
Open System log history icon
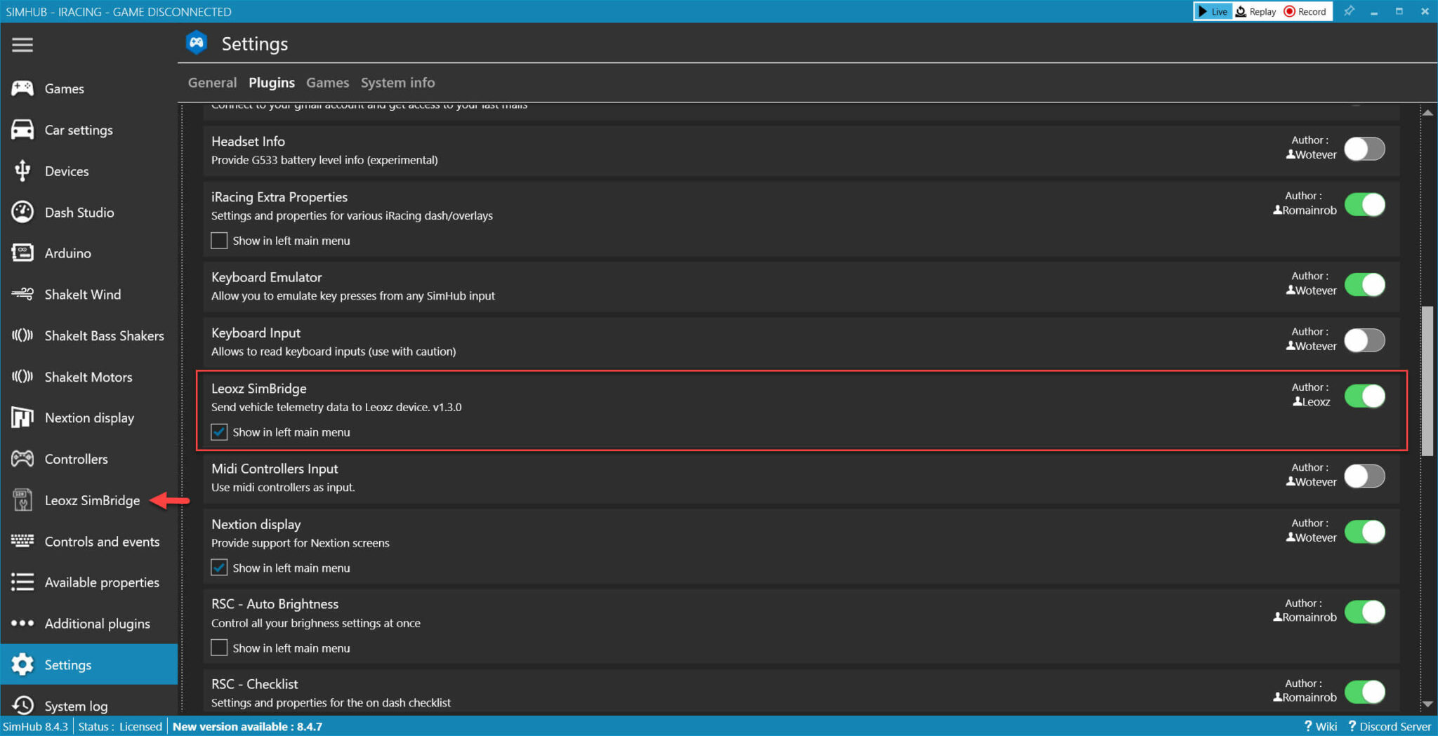22,705
